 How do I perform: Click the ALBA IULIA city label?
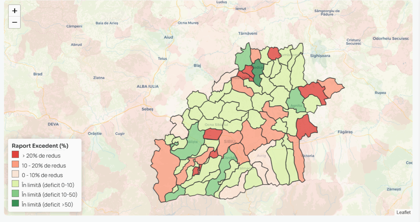(x=147, y=86)
